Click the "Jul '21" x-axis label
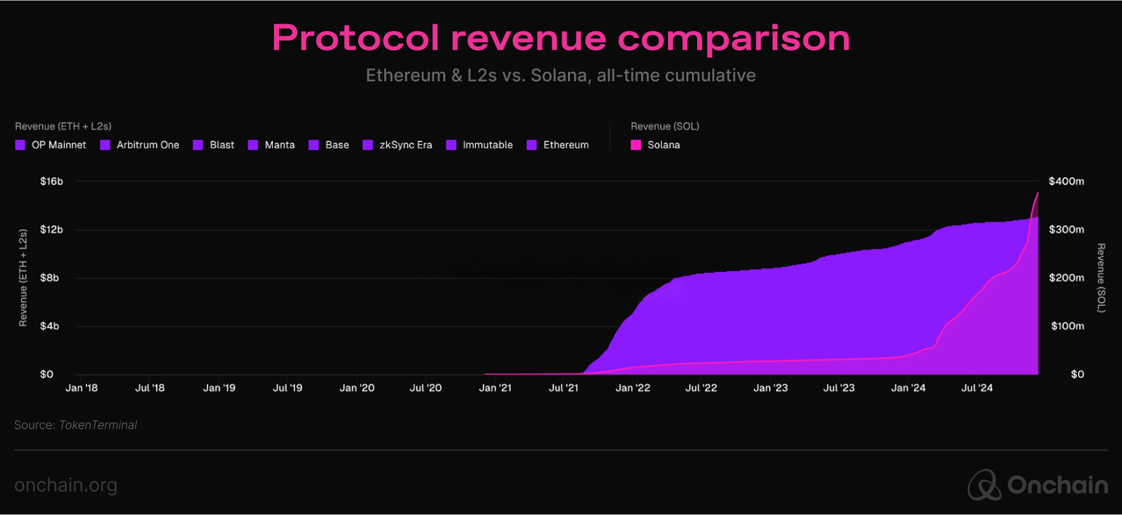The height and width of the screenshot is (515, 1122). tap(564, 388)
